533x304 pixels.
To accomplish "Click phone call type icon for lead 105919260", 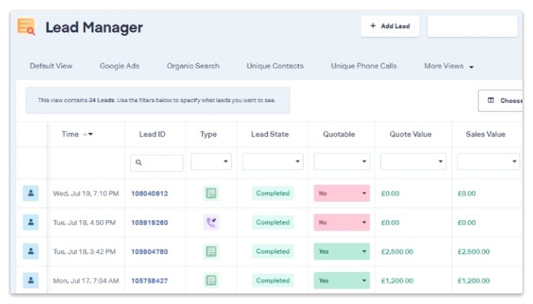I will (x=210, y=222).
